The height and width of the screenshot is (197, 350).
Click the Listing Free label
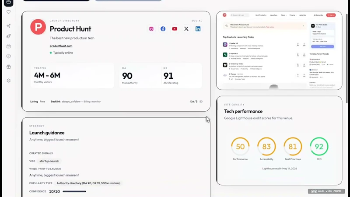point(38,102)
